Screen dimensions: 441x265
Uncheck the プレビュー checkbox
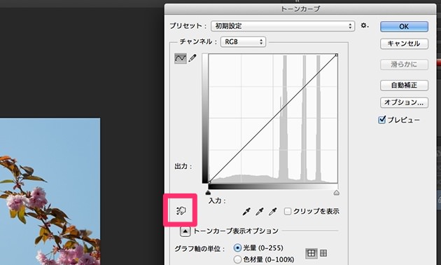pos(381,120)
